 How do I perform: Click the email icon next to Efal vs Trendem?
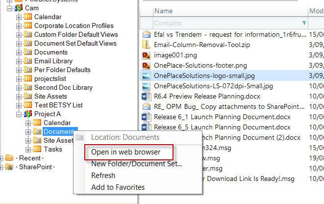click(x=146, y=35)
